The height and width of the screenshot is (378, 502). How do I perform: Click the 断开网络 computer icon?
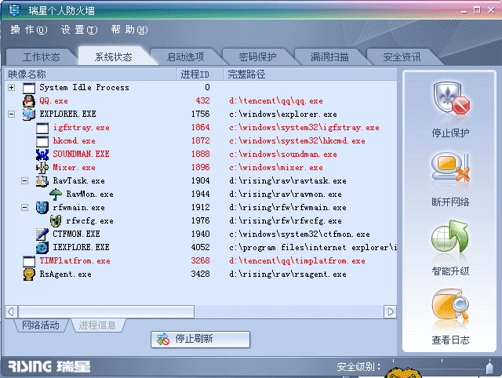pyautogui.click(x=451, y=168)
